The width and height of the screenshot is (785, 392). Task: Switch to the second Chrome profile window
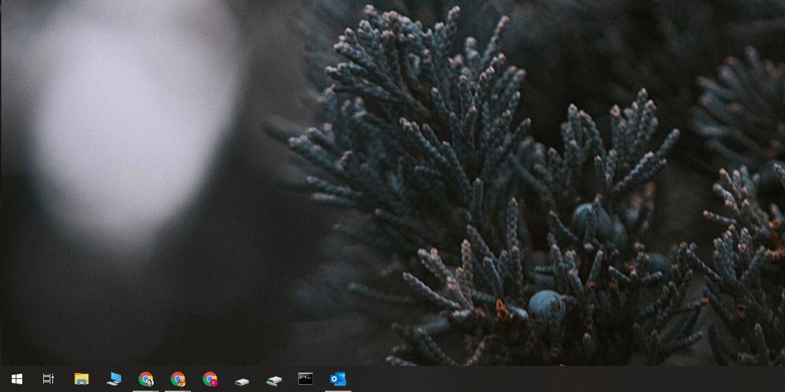178,379
